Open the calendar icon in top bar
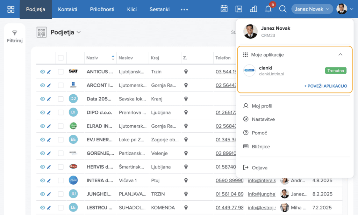358x215 pixels. [x=224, y=9]
